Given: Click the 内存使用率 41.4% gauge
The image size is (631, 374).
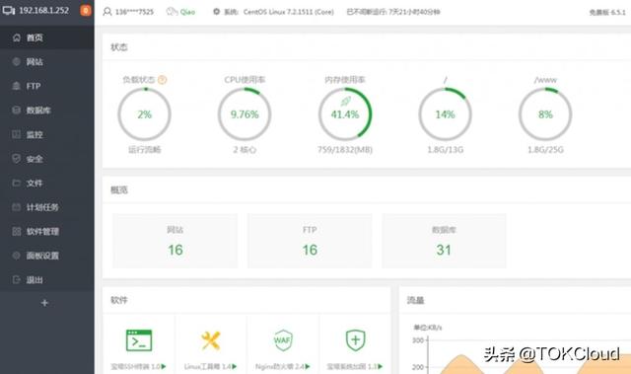Looking at the screenshot, I should (x=345, y=114).
